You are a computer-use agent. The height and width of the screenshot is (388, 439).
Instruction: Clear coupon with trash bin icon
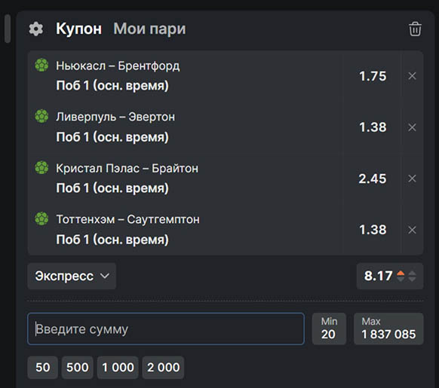415,29
